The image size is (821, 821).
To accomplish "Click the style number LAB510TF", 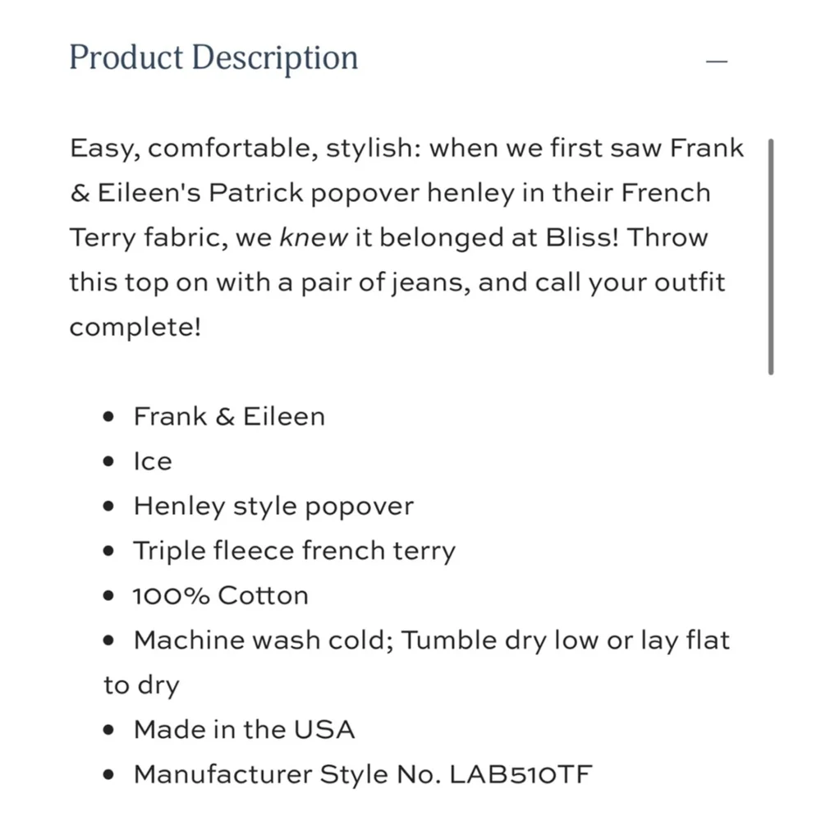I will (x=521, y=774).
